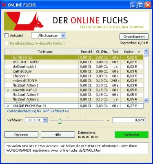The image size is (153, 164).
Task: Sort the table by Tarifname column
Action: [45, 52]
